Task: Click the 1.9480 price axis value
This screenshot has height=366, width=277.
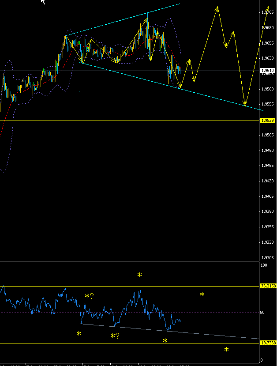Action: click(268, 150)
